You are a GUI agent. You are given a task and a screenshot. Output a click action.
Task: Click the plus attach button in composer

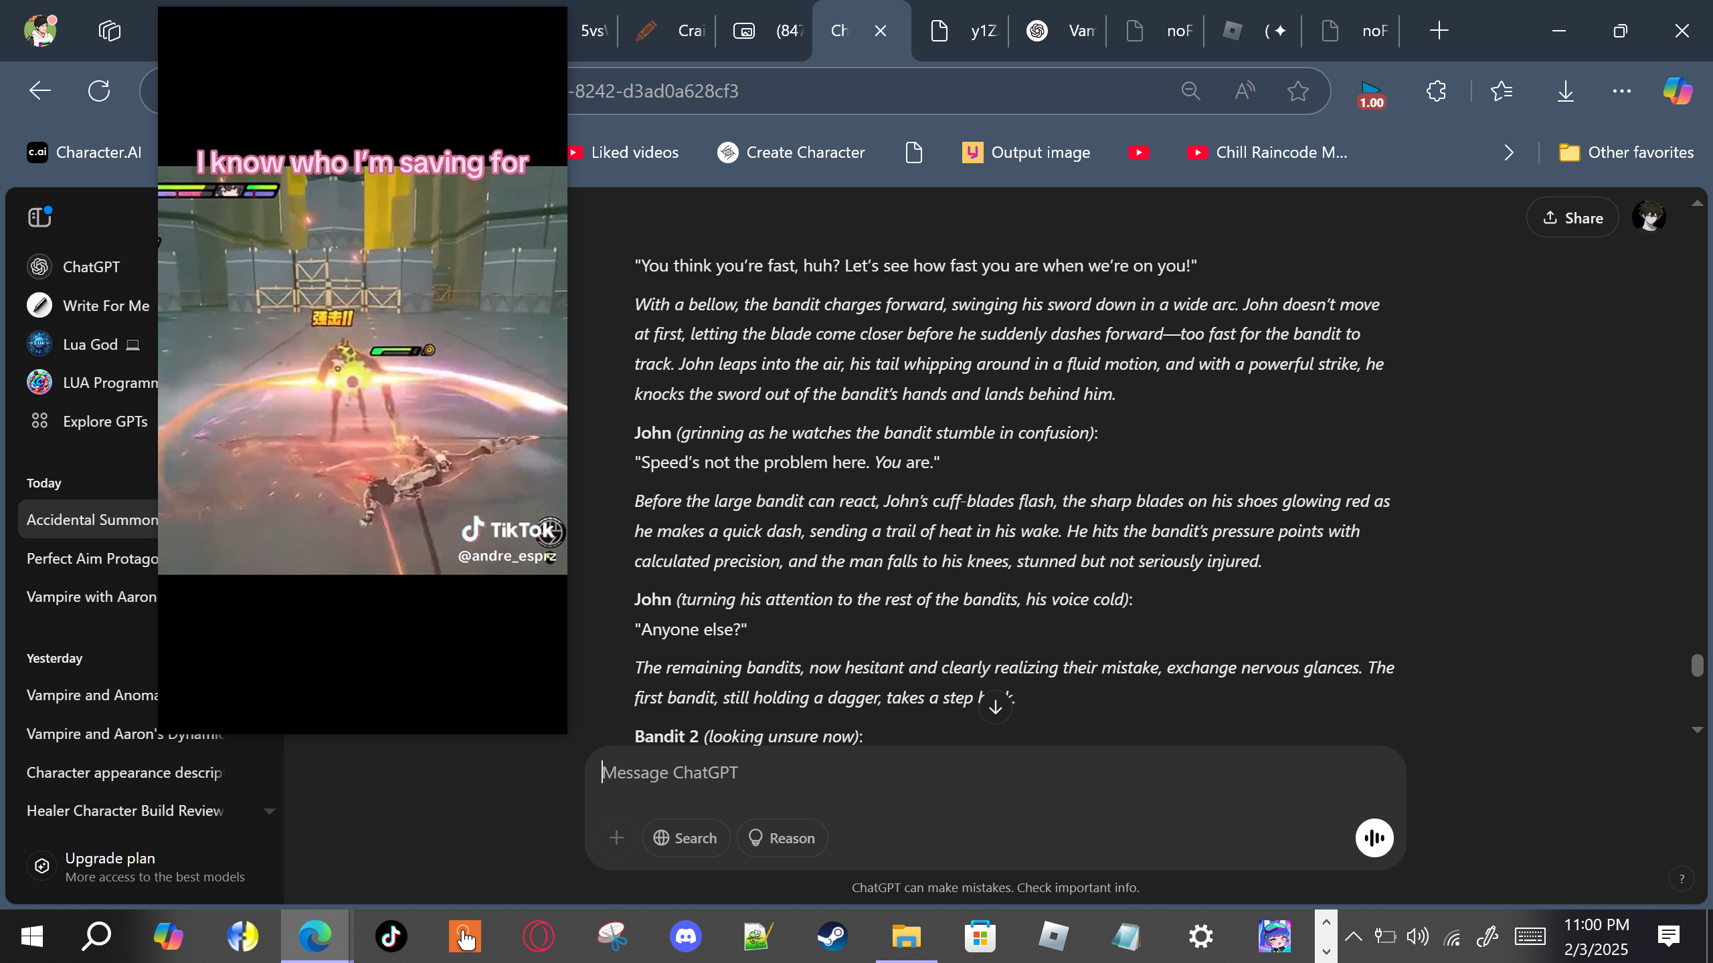click(x=616, y=838)
